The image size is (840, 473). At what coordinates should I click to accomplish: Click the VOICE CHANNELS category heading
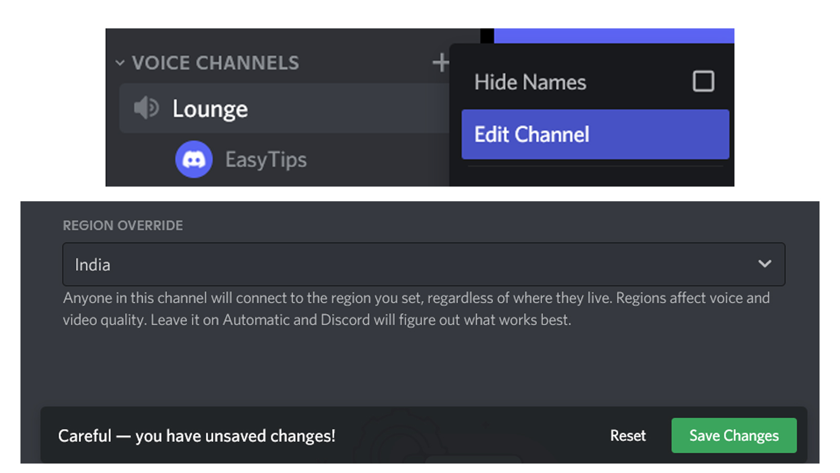[215, 63]
